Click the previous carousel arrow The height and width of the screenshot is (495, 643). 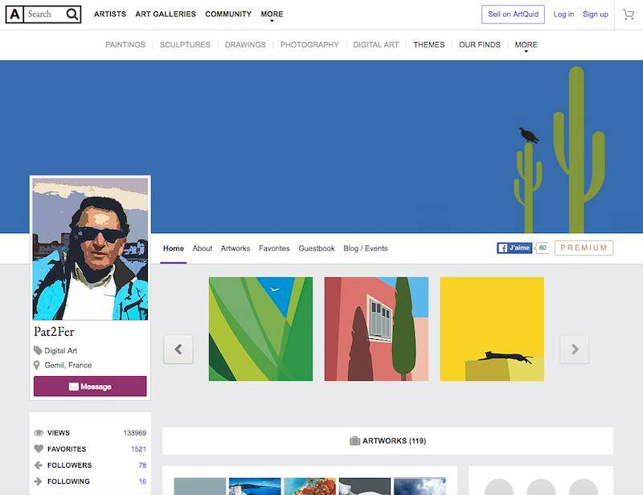tap(178, 350)
